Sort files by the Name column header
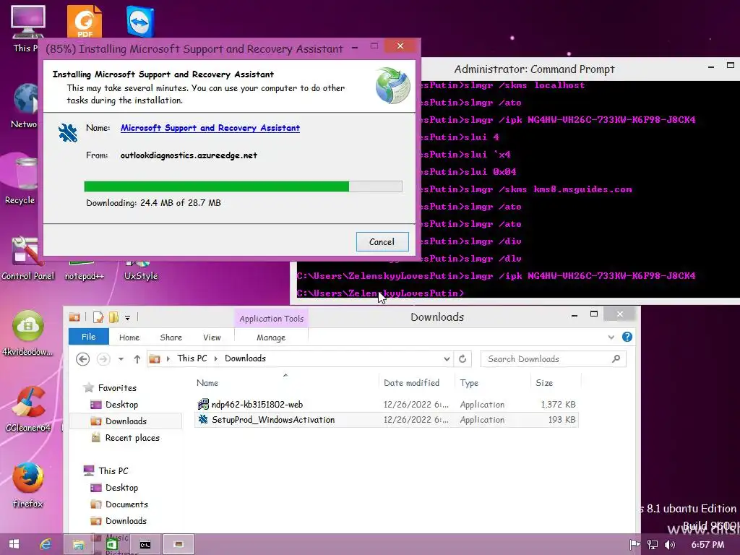Image resolution: width=740 pixels, height=555 pixels. (286, 383)
